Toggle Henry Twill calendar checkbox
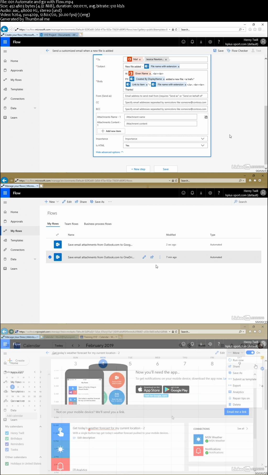 pyautogui.click(x=7, y=433)
